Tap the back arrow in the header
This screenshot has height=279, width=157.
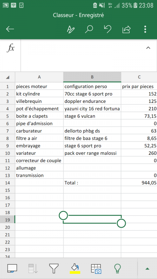tap(10, 29)
